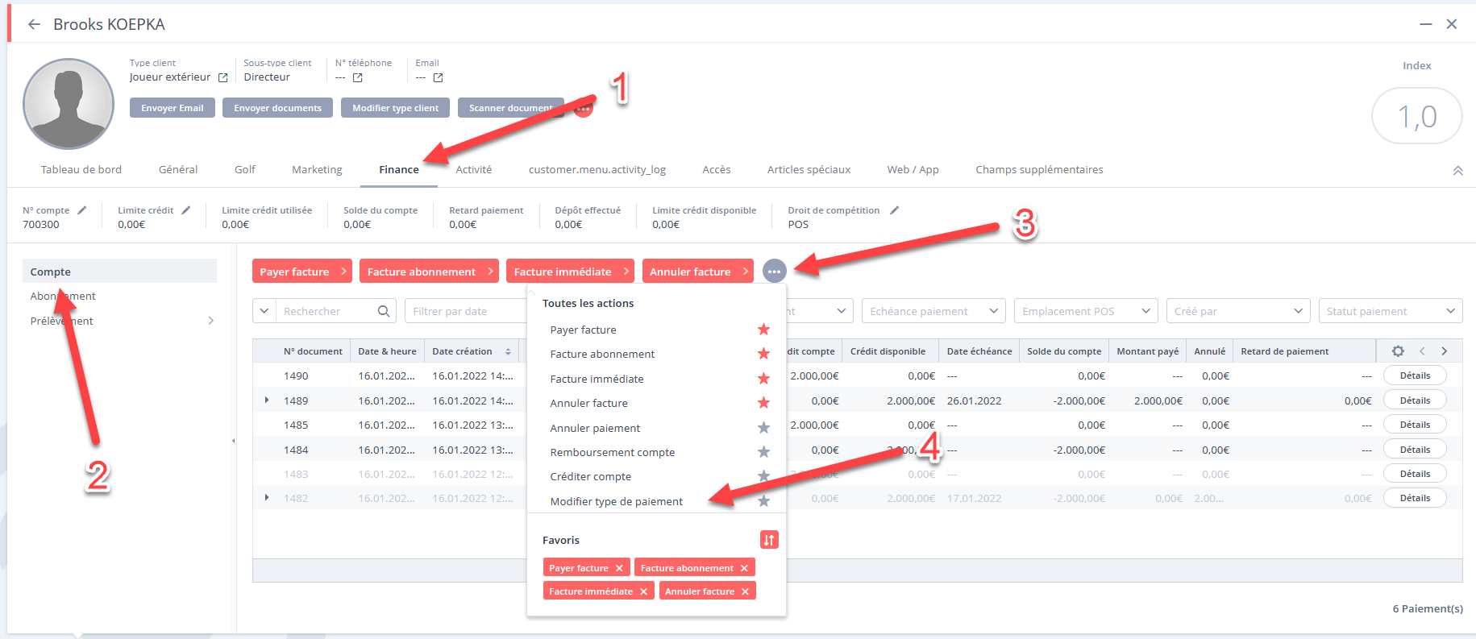This screenshot has width=1476, height=639.
Task: Switch to the Marketing tab
Action: (x=317, y=170)
